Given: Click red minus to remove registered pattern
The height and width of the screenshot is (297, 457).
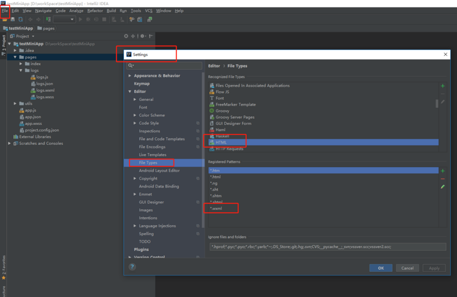Looking at the screenshot, I should 443,179.
